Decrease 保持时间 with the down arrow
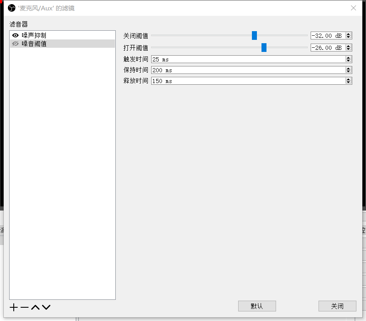 [x=348, y=72]
